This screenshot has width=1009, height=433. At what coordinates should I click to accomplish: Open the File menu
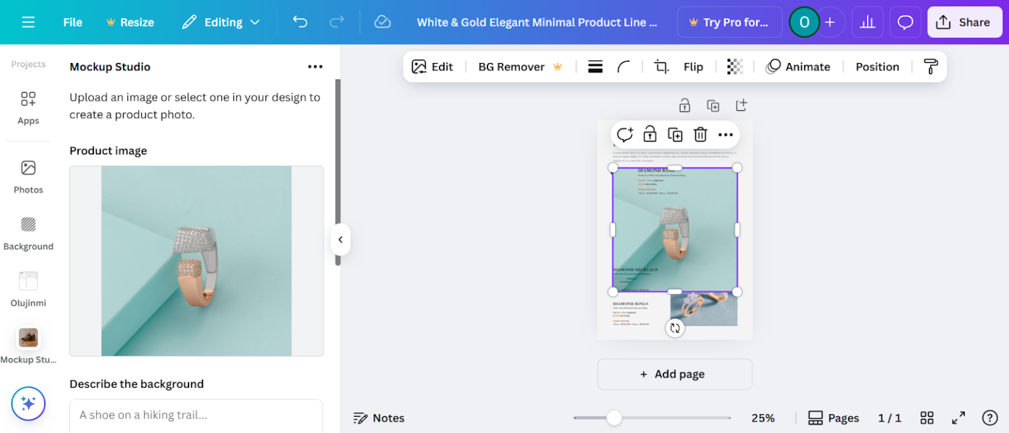(72, 22)
